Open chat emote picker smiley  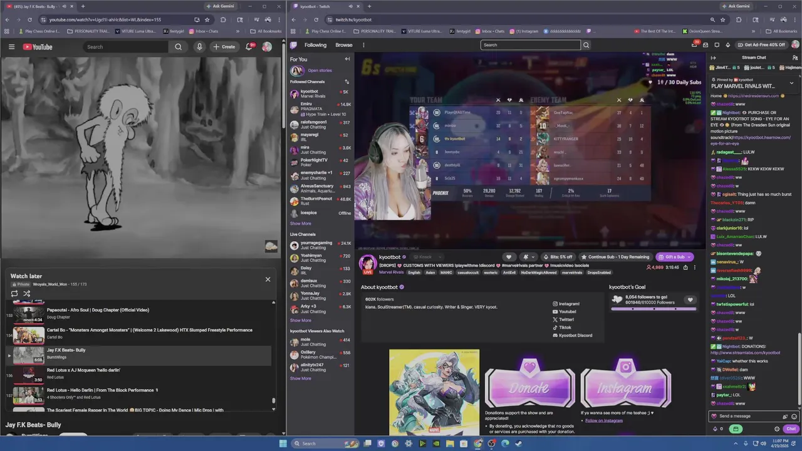click(x=794, y=417)
